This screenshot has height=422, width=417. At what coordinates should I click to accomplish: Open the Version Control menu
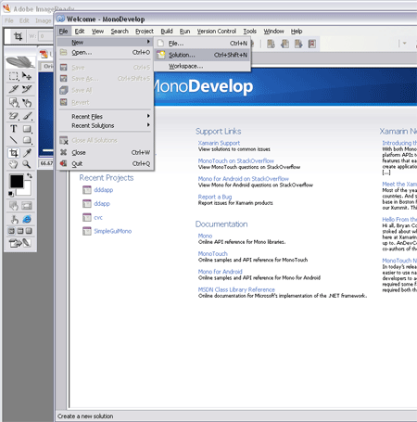[217, 32]
